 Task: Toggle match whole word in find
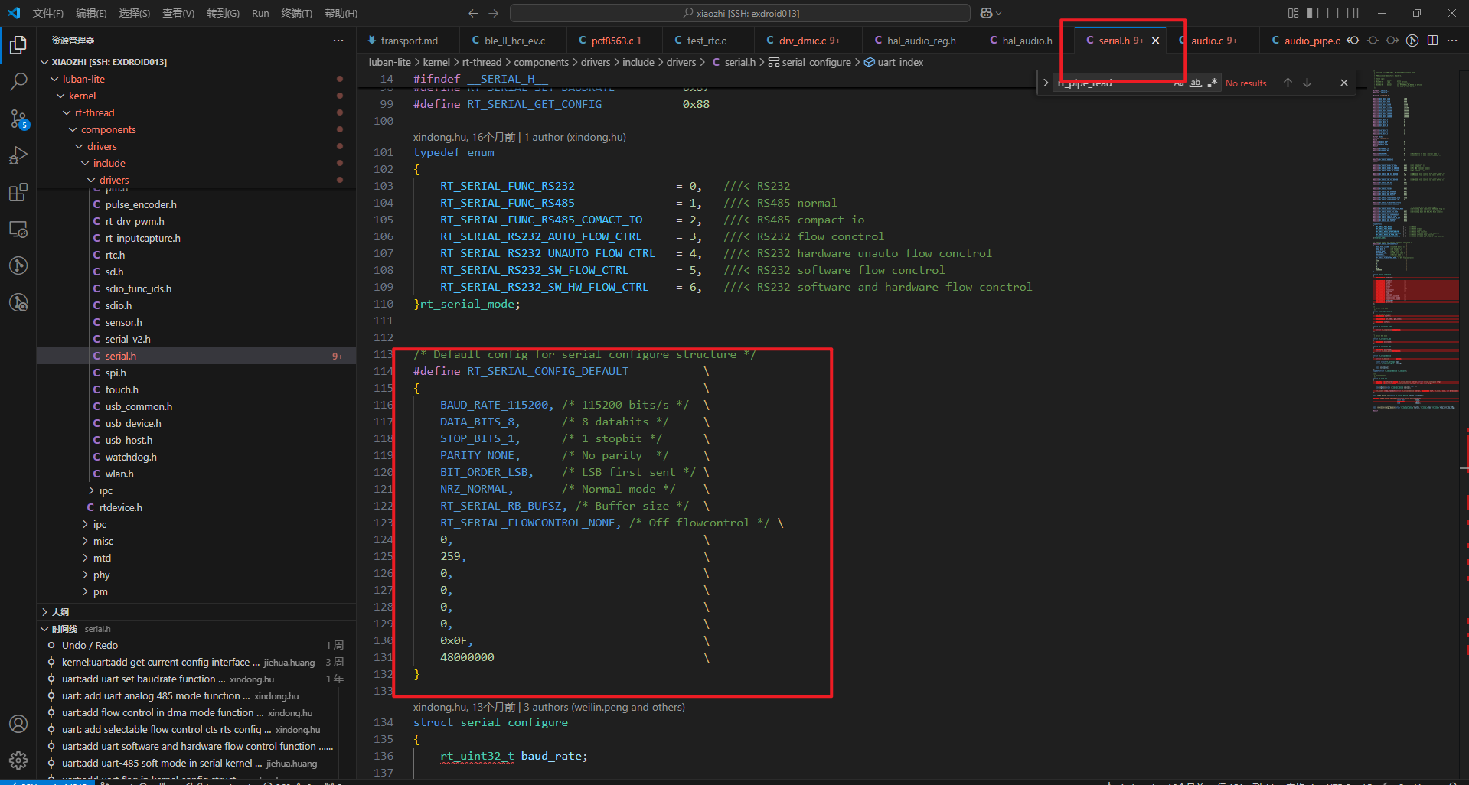1195,83
